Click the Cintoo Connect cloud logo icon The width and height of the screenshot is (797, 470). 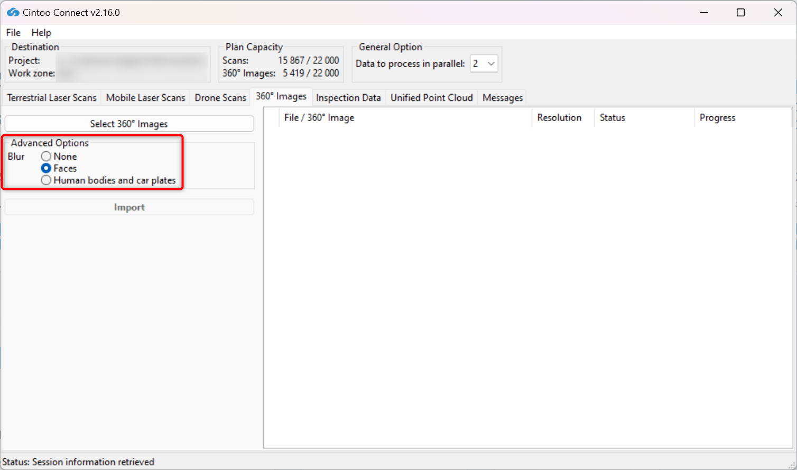[x=13, y=12]
